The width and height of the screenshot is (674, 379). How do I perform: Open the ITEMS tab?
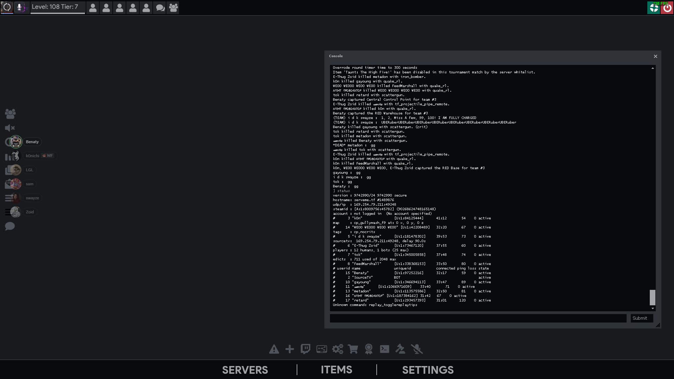[x=336, y=370]
